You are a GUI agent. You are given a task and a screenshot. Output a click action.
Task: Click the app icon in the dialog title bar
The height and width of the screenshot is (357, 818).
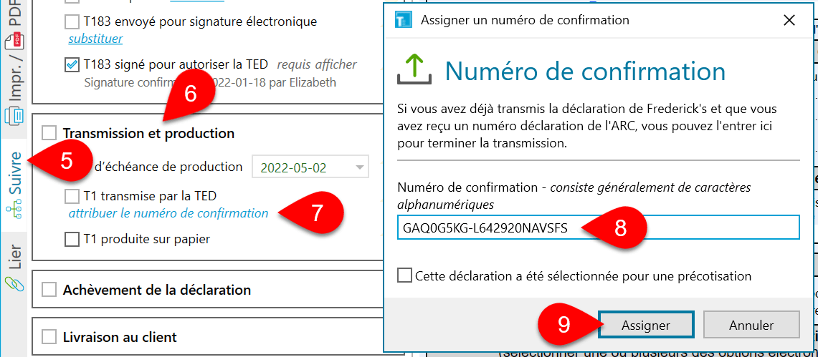pyautogui.click(x=404, y=19)
